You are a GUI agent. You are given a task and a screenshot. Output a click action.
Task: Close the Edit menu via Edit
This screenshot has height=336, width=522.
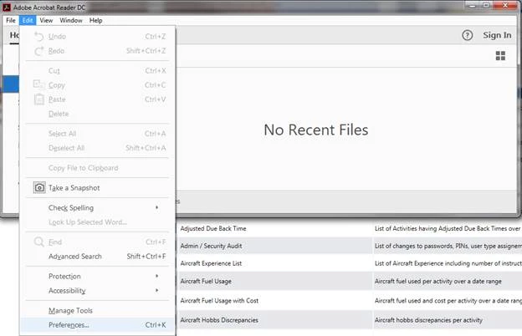point(28,20)
